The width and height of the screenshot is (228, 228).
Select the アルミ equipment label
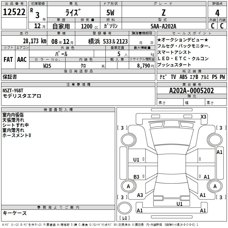pos(205,77)
